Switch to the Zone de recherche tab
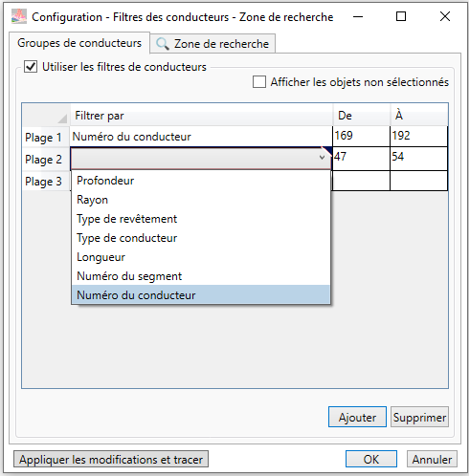Viewport: 470px width, 476px height. tap(213, 44)
